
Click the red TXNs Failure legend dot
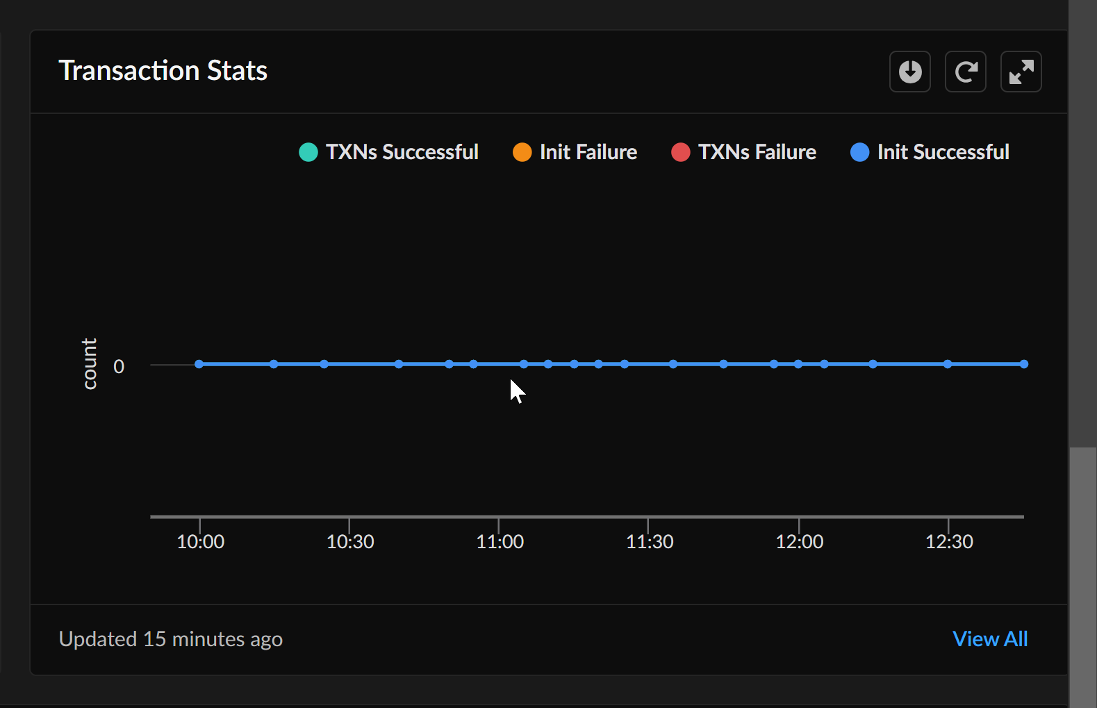680,152
